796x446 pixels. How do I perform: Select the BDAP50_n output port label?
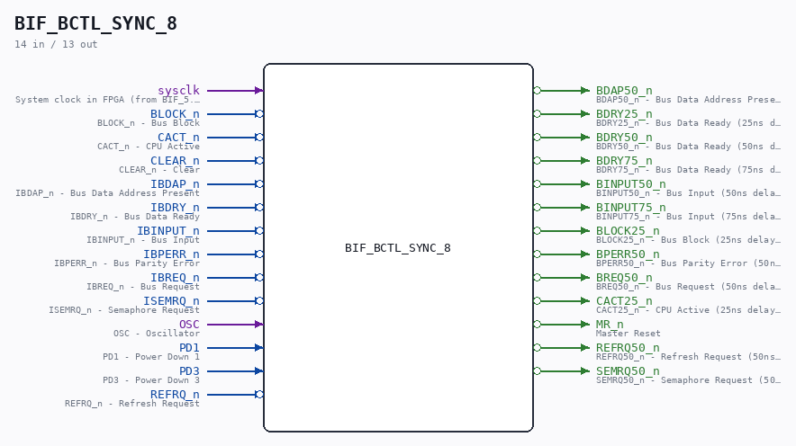coord(624,90)
